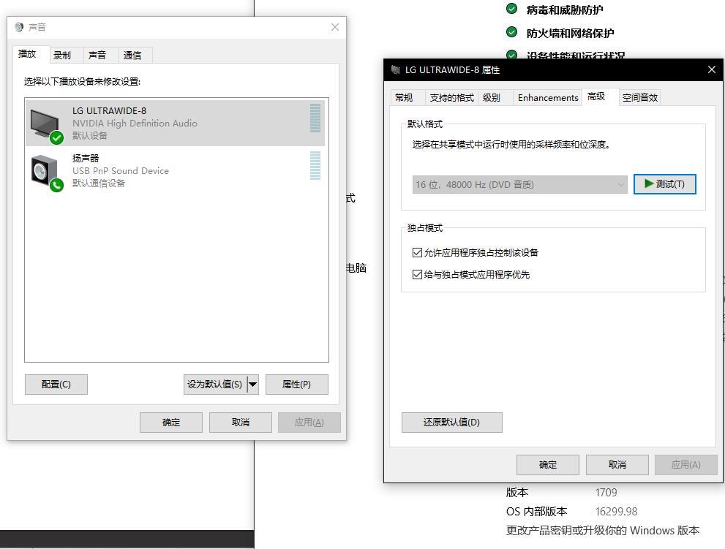Click green check icon beside 防火墙和网络保护
The height and width of the screenshot is (549, 725).
click(x=511, y=32)
